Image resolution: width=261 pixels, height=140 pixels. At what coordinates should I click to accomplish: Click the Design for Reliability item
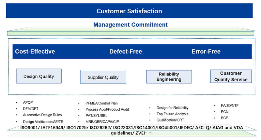(x=173, y=108)
